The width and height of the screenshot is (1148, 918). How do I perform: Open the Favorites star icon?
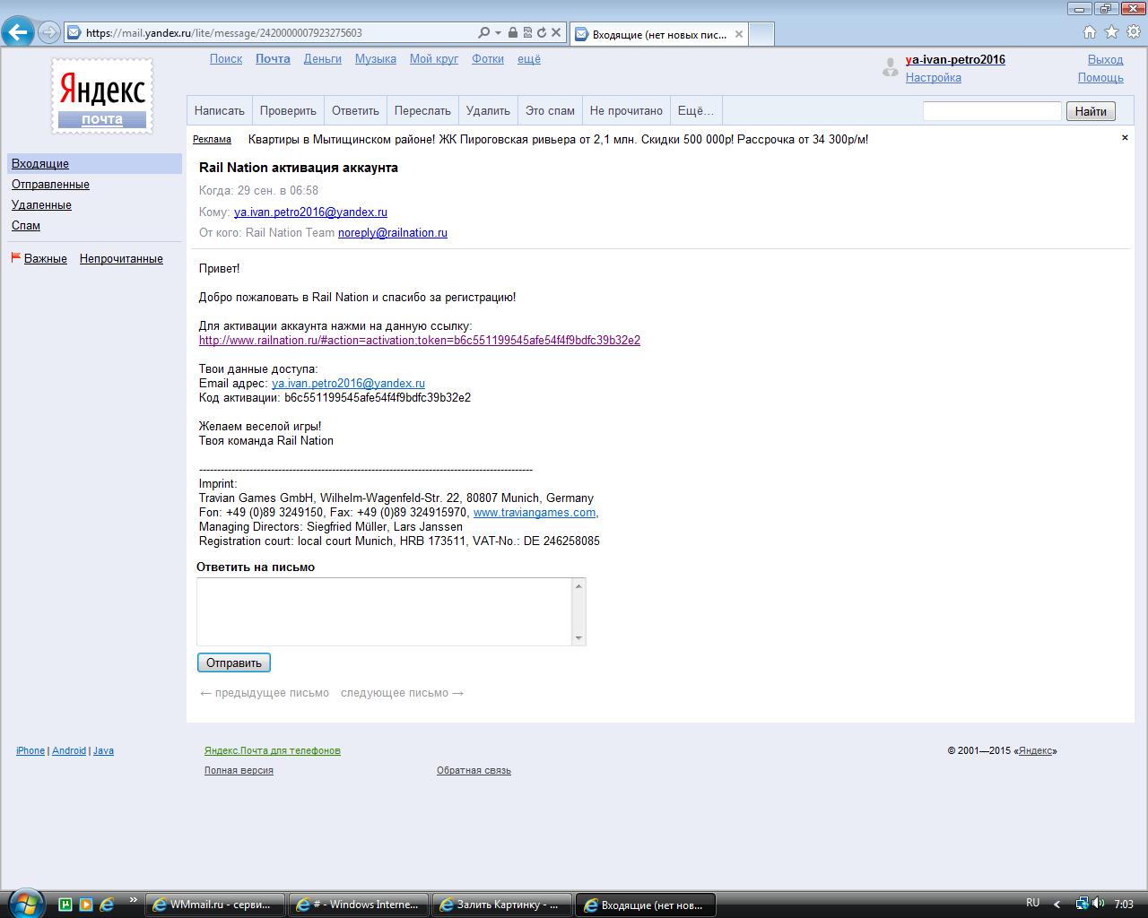point(1111,32)
